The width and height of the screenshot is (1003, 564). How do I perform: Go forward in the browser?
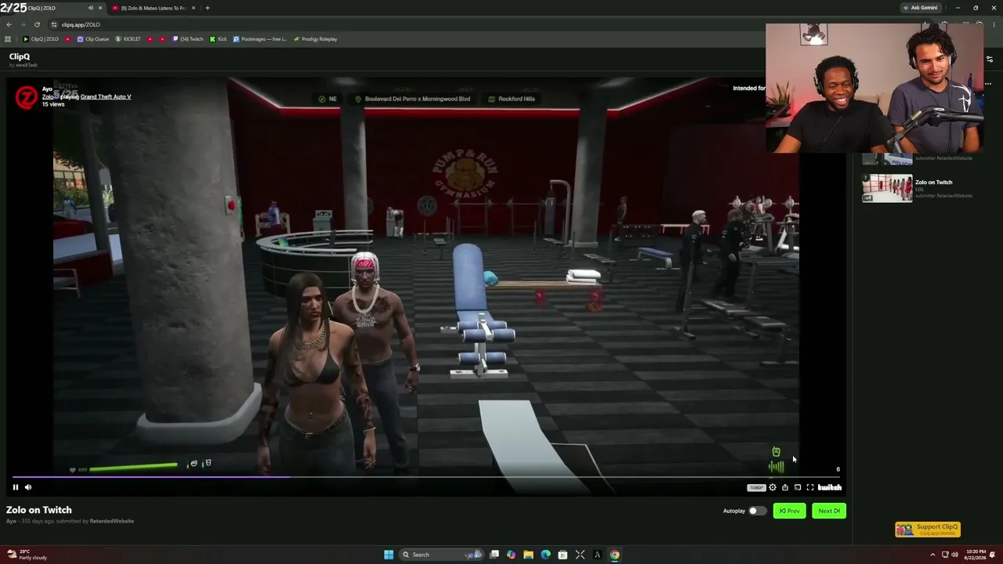(x=23, y=24)
